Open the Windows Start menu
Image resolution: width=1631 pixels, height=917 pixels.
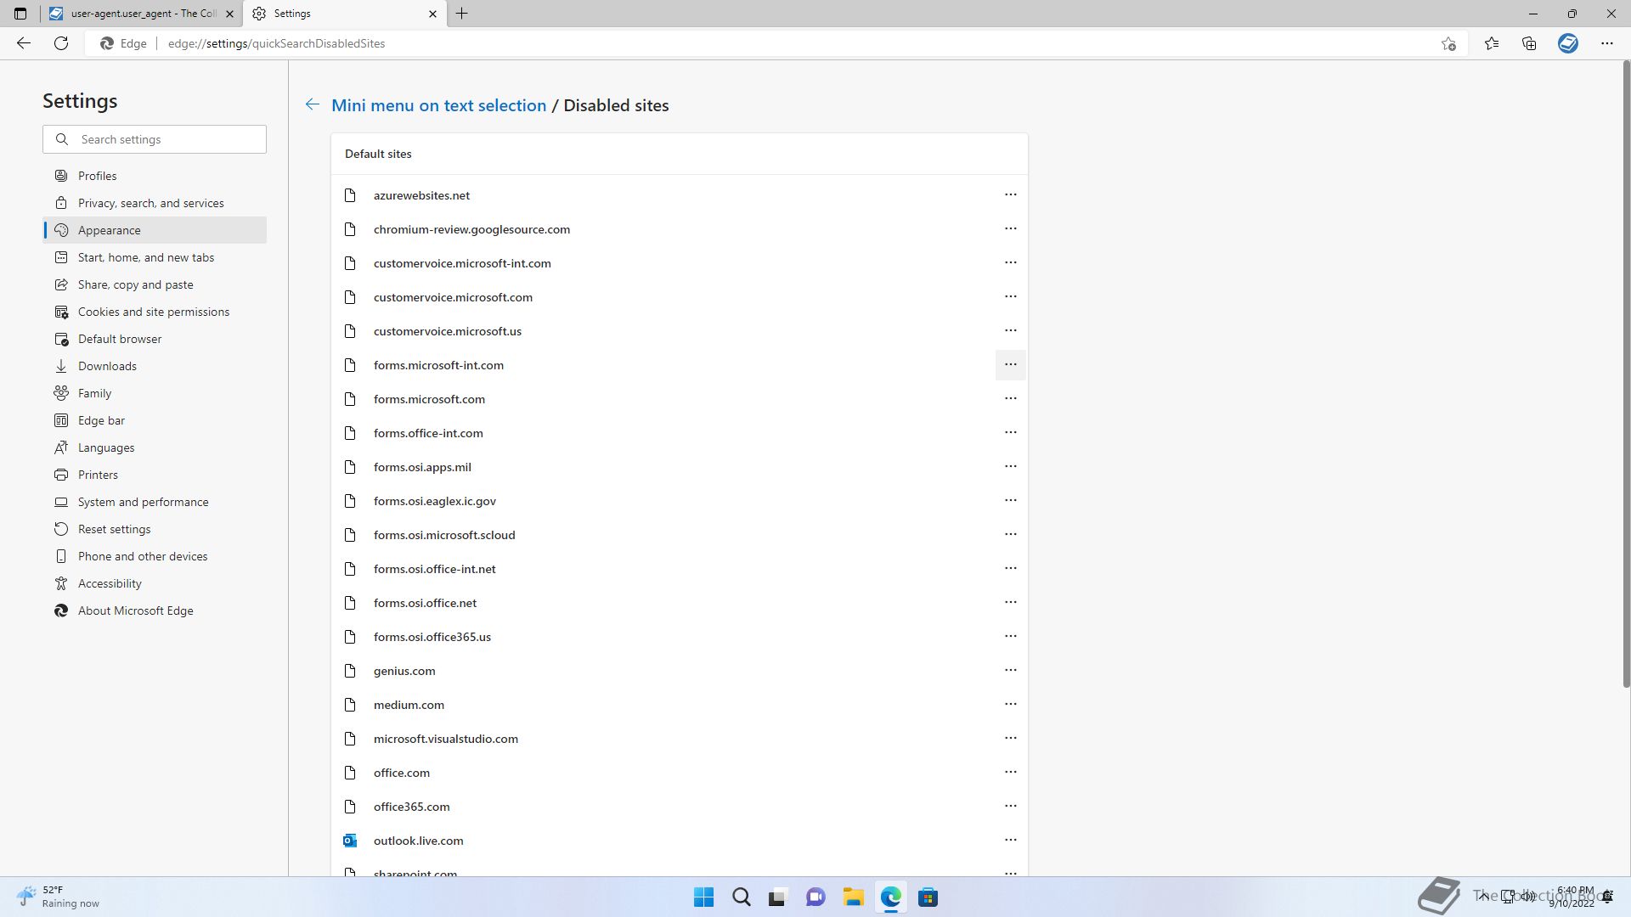(x=703, y=897)
